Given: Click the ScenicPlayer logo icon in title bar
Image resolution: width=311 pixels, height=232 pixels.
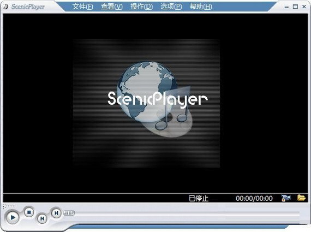Looking at the screenshot, I should (x=6, y=7).
